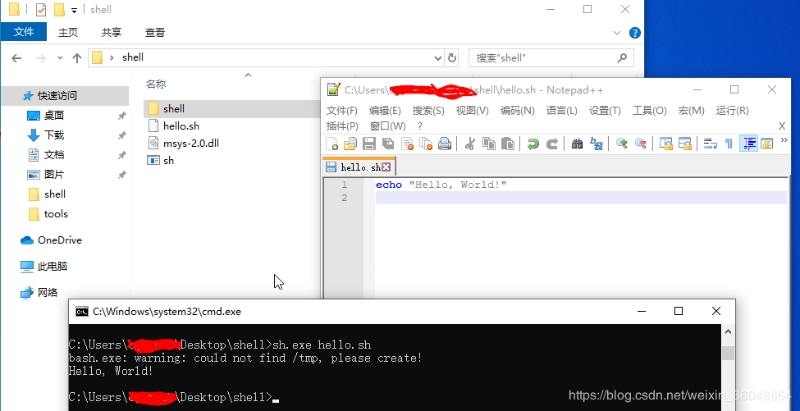The width and height of the screenshot is (800, 411).
Task: Open the 编辑(E) menu in Notepad++
Action: tap(385, 111)
